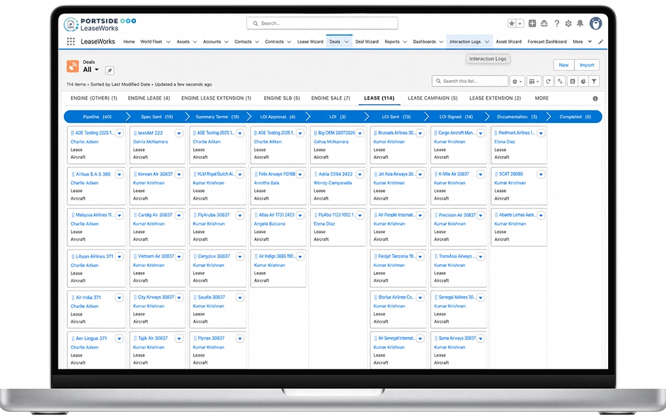
Task: Pin the All list view
Action: [109, 70]
